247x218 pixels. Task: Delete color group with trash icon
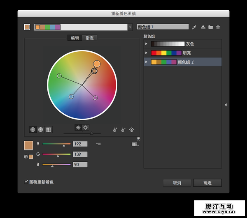pos(218,27)
